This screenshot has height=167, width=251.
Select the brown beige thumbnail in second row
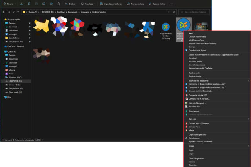[x=42, y=55]
